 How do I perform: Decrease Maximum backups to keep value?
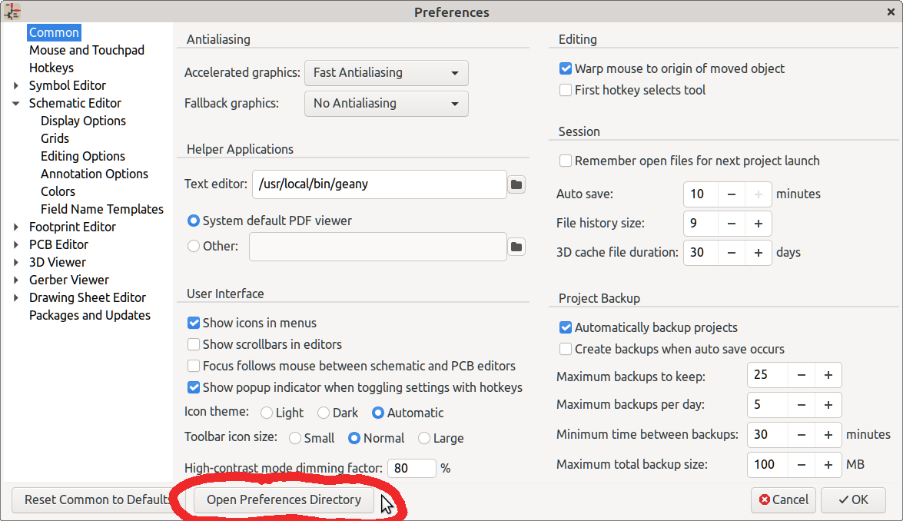tap(802, 376)
